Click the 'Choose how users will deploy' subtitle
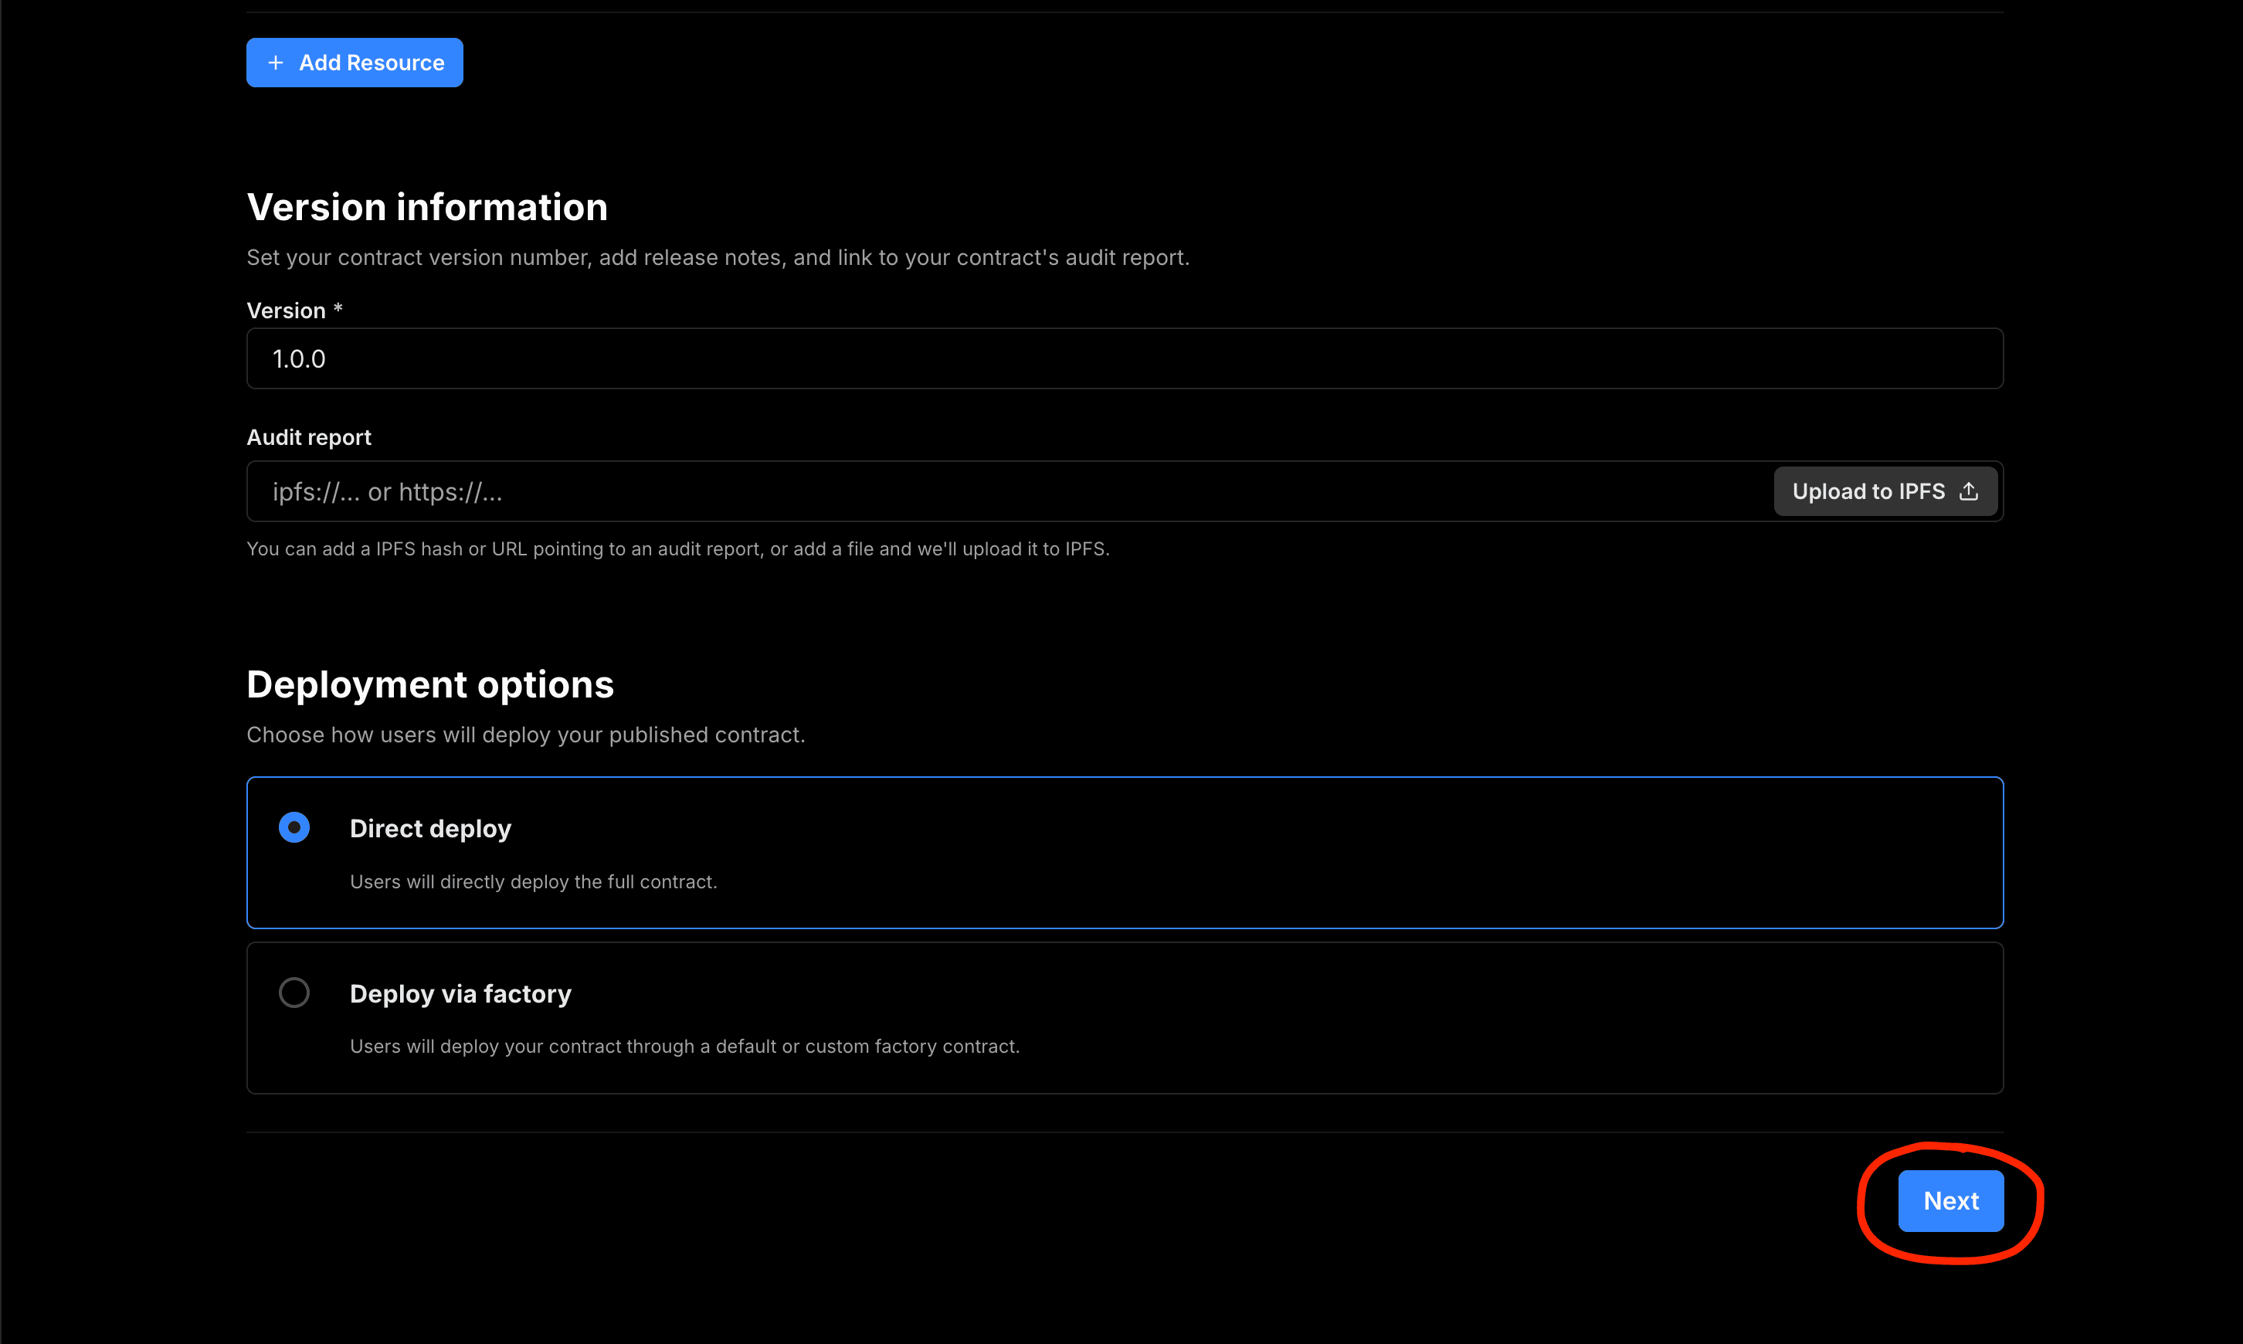The image size is (2243, 1344). coord(525,735)
